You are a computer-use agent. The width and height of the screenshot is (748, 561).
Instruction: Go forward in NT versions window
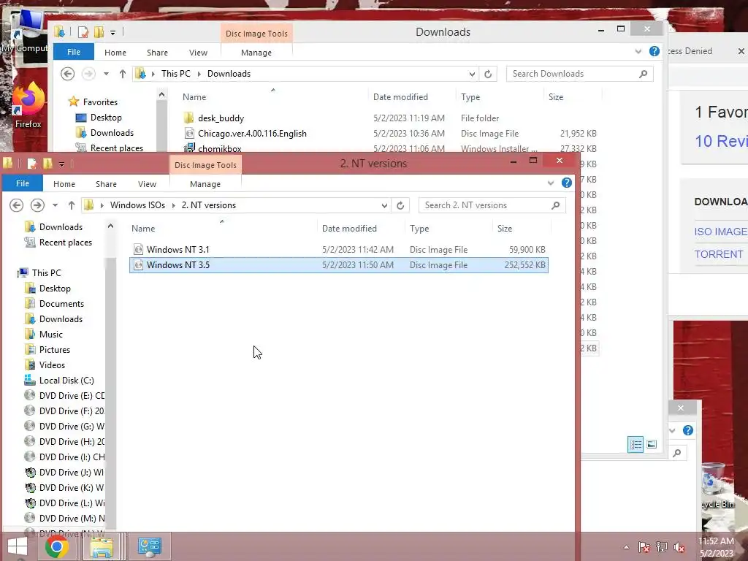click(x=37, y=205)
